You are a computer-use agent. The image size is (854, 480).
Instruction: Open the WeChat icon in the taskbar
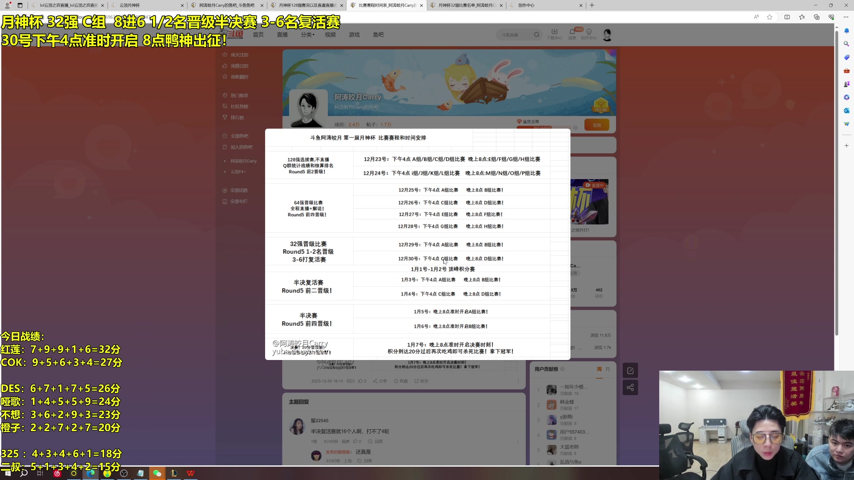point(157,473)
